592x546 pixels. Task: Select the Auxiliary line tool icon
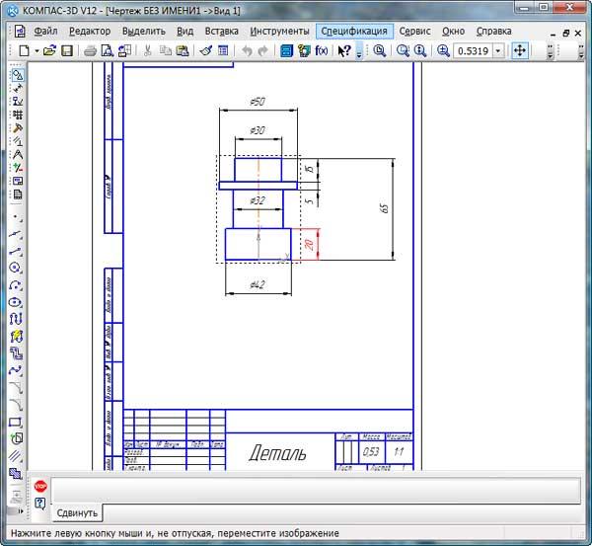click(x=16, y=234)
